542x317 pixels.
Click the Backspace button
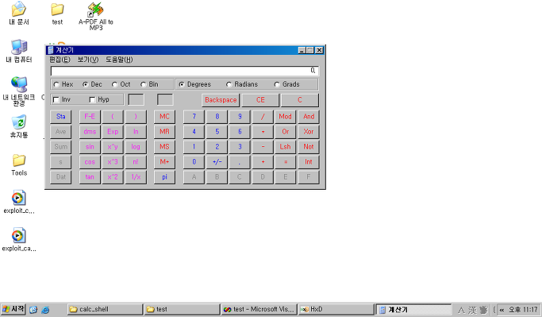click(x=221, y=100)
